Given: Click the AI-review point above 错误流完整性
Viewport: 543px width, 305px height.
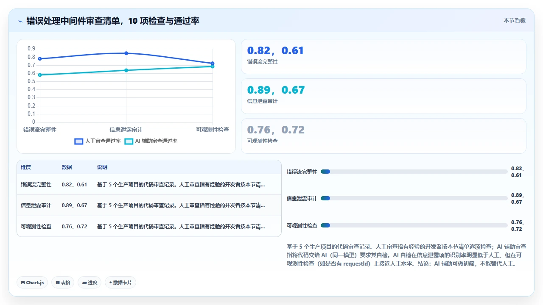Looking at the screenshot, I should 40,75.
